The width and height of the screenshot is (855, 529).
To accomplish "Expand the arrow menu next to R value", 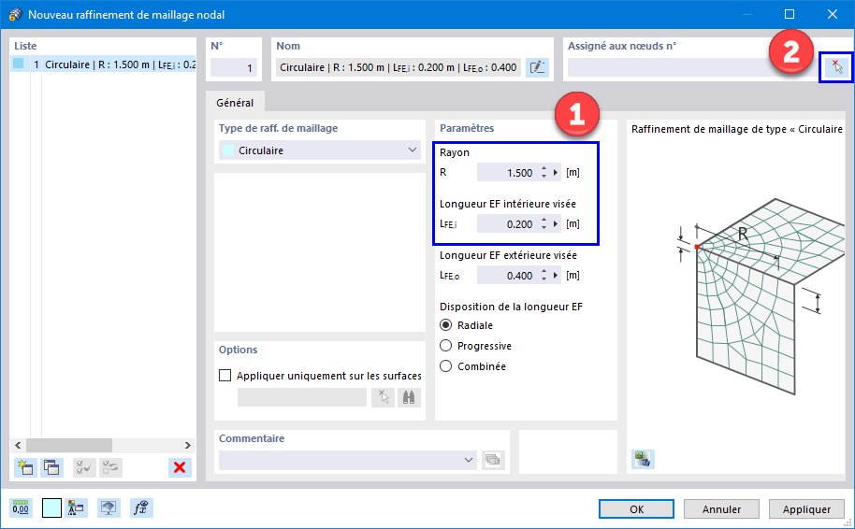I will [x=556, y=173].
